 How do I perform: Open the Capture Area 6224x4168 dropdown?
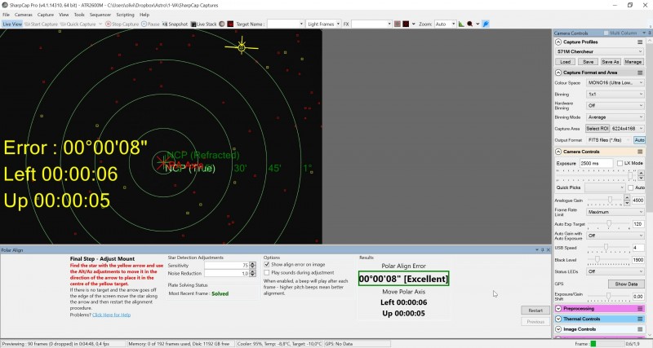628,129
